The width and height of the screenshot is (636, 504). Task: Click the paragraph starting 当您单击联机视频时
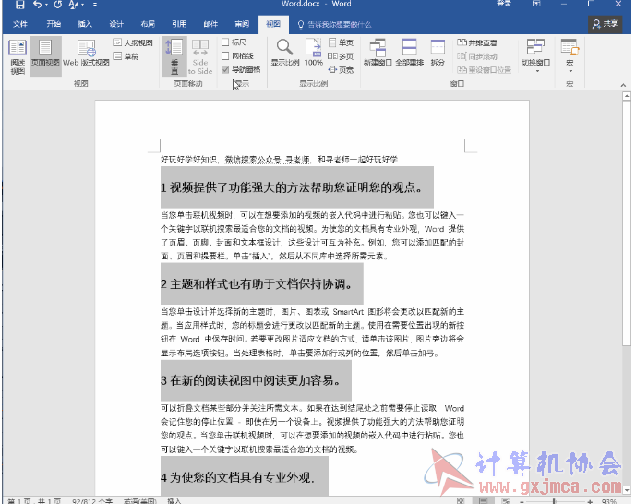coord(312,235)
